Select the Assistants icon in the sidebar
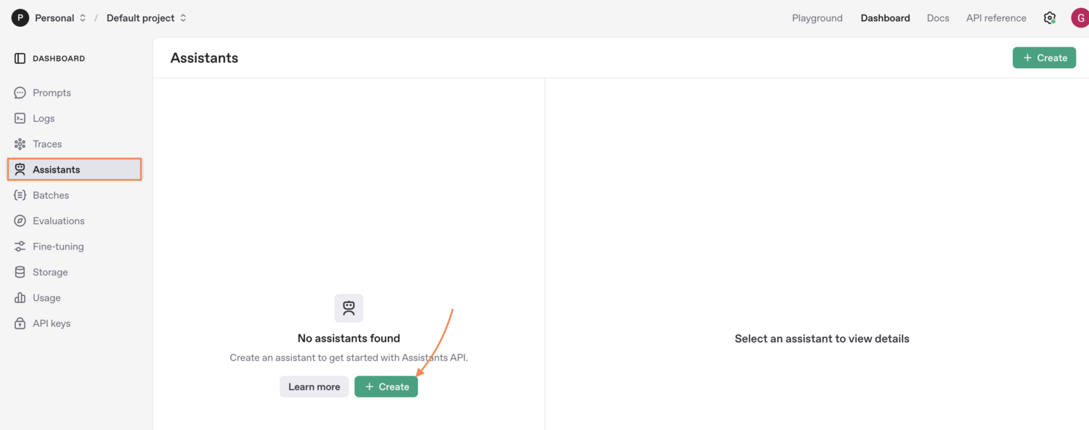Screen dimensions: 1089x430 coord(20,169)
